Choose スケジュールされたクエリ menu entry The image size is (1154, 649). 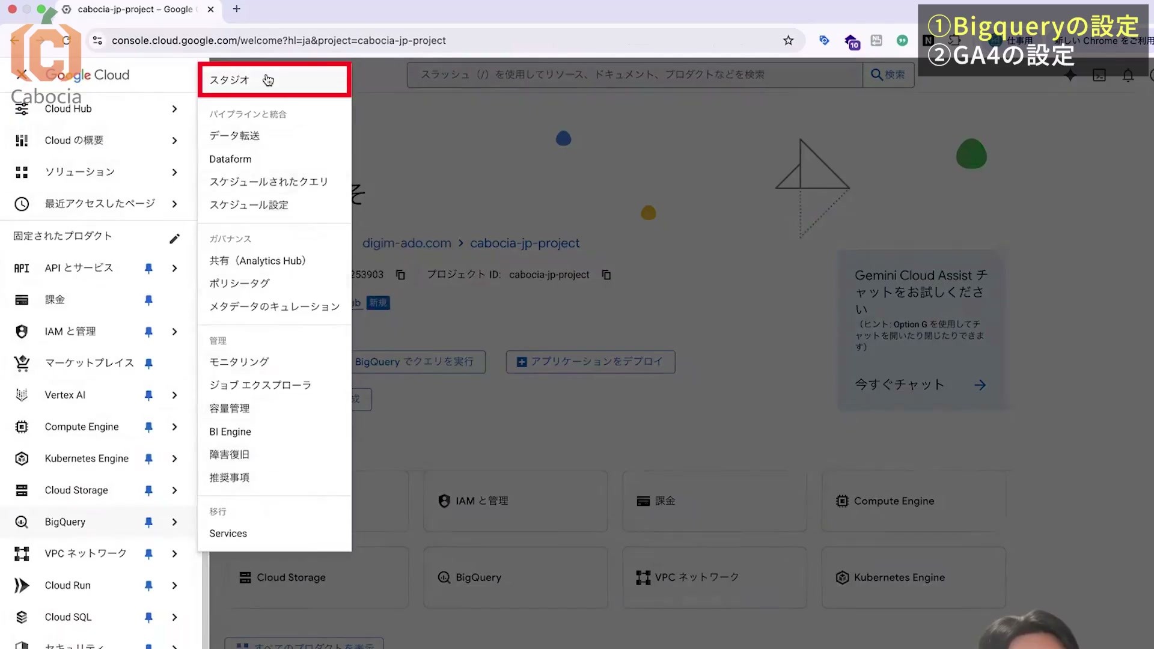[x=269, y=181]
